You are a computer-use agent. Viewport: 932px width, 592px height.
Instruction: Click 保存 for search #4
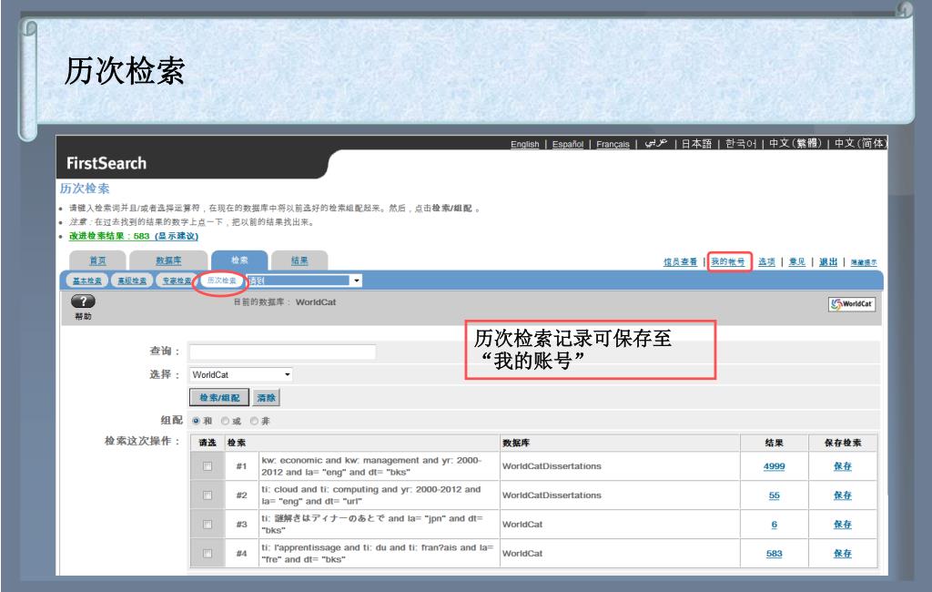(x=842, y=554)
